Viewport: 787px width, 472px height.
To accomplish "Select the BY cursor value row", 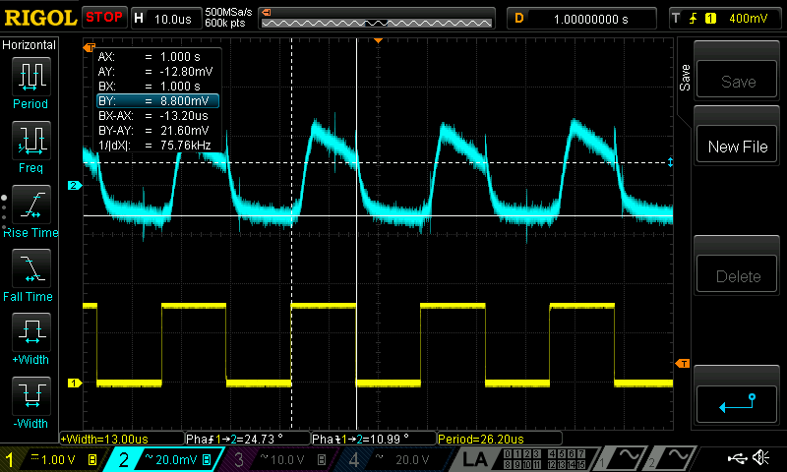I will click(x=157, y=101).
